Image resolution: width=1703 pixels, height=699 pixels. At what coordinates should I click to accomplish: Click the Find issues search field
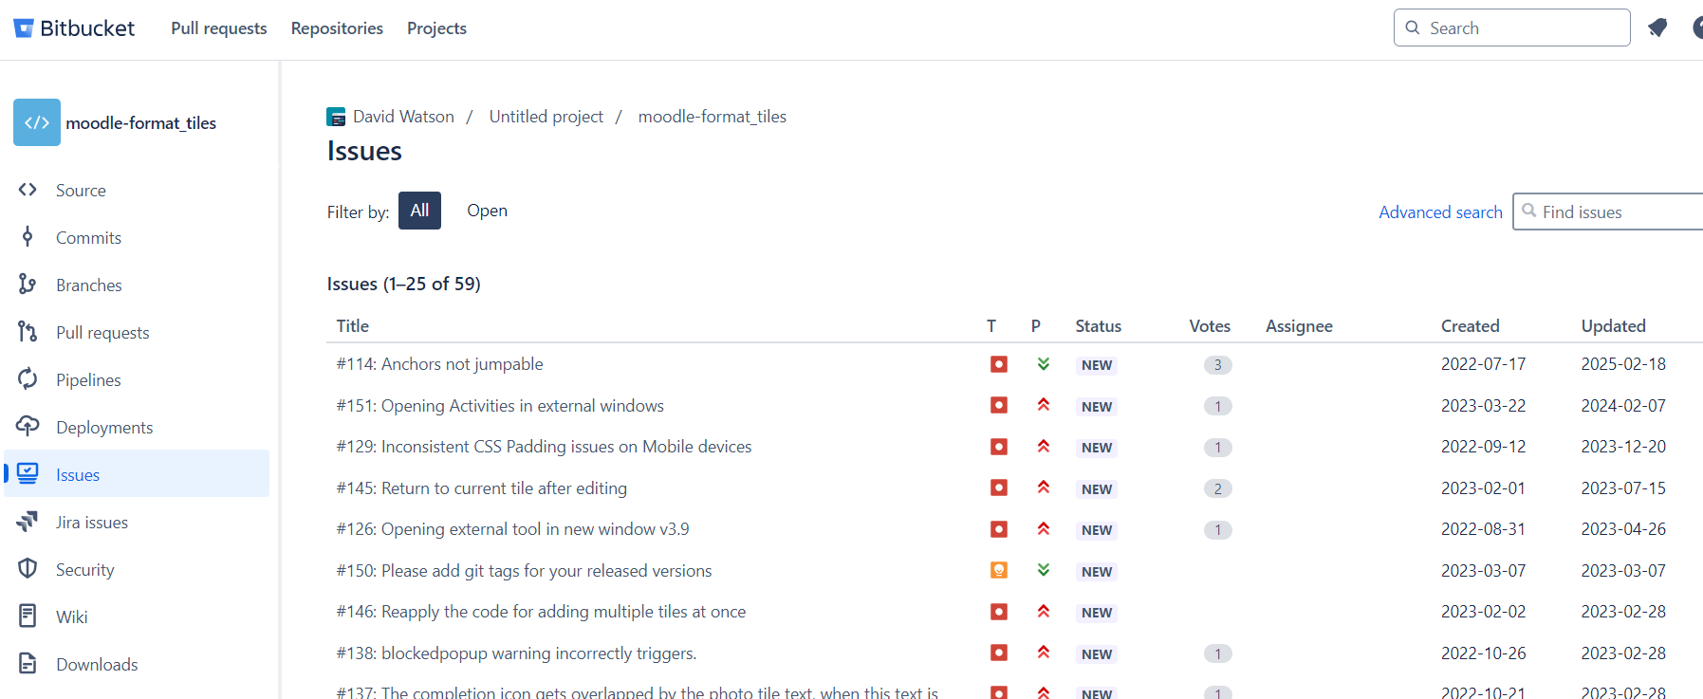pyautogui.click(x=1608, y=212)
